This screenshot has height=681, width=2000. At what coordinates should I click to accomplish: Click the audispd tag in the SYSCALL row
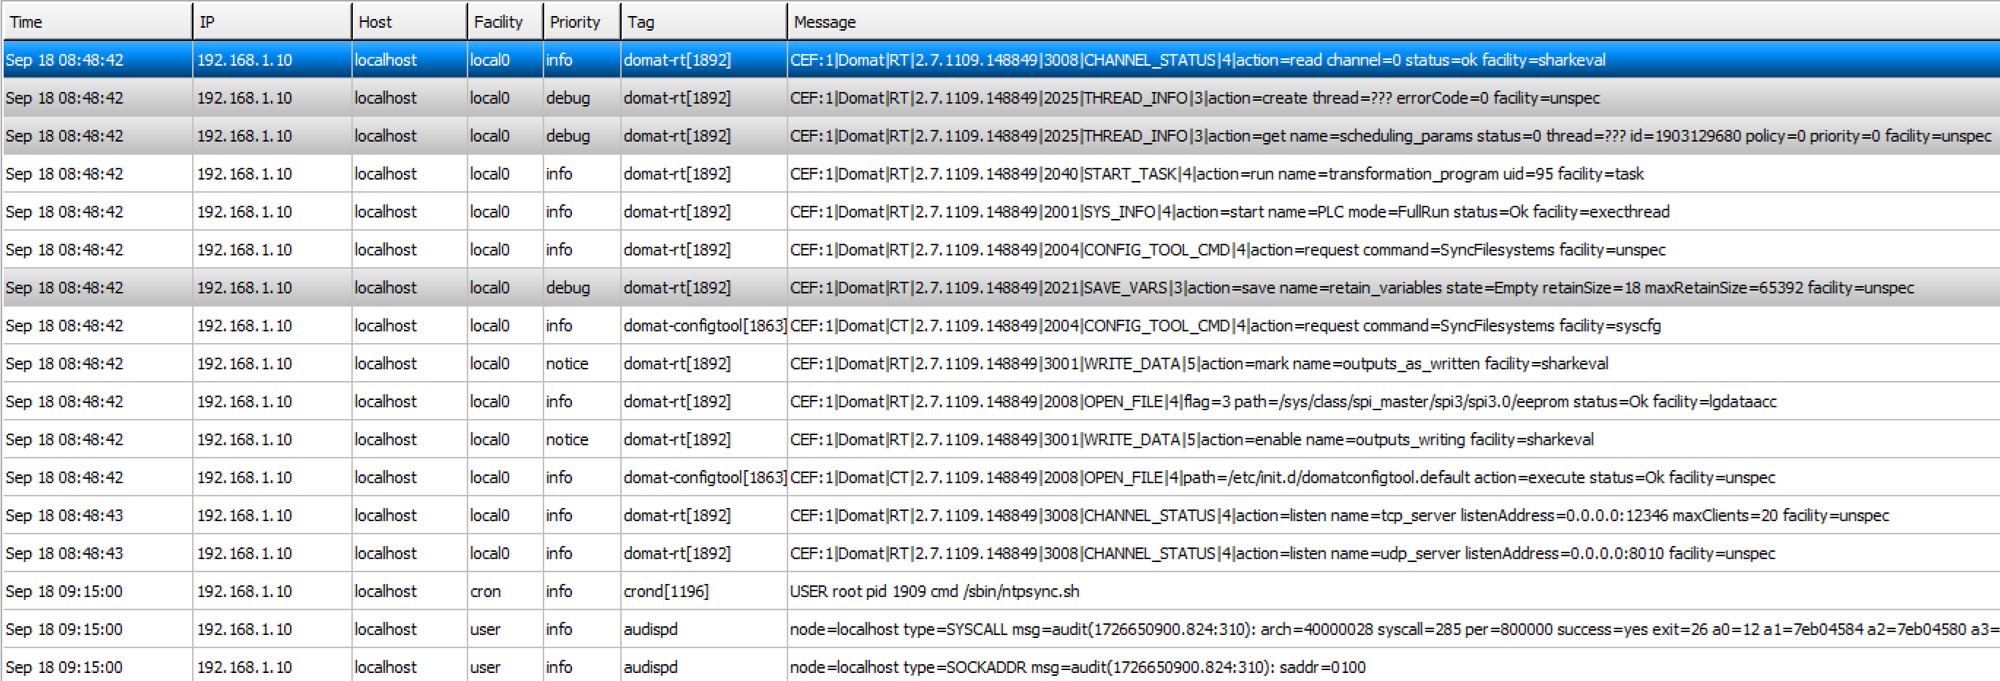coord(651,630)
